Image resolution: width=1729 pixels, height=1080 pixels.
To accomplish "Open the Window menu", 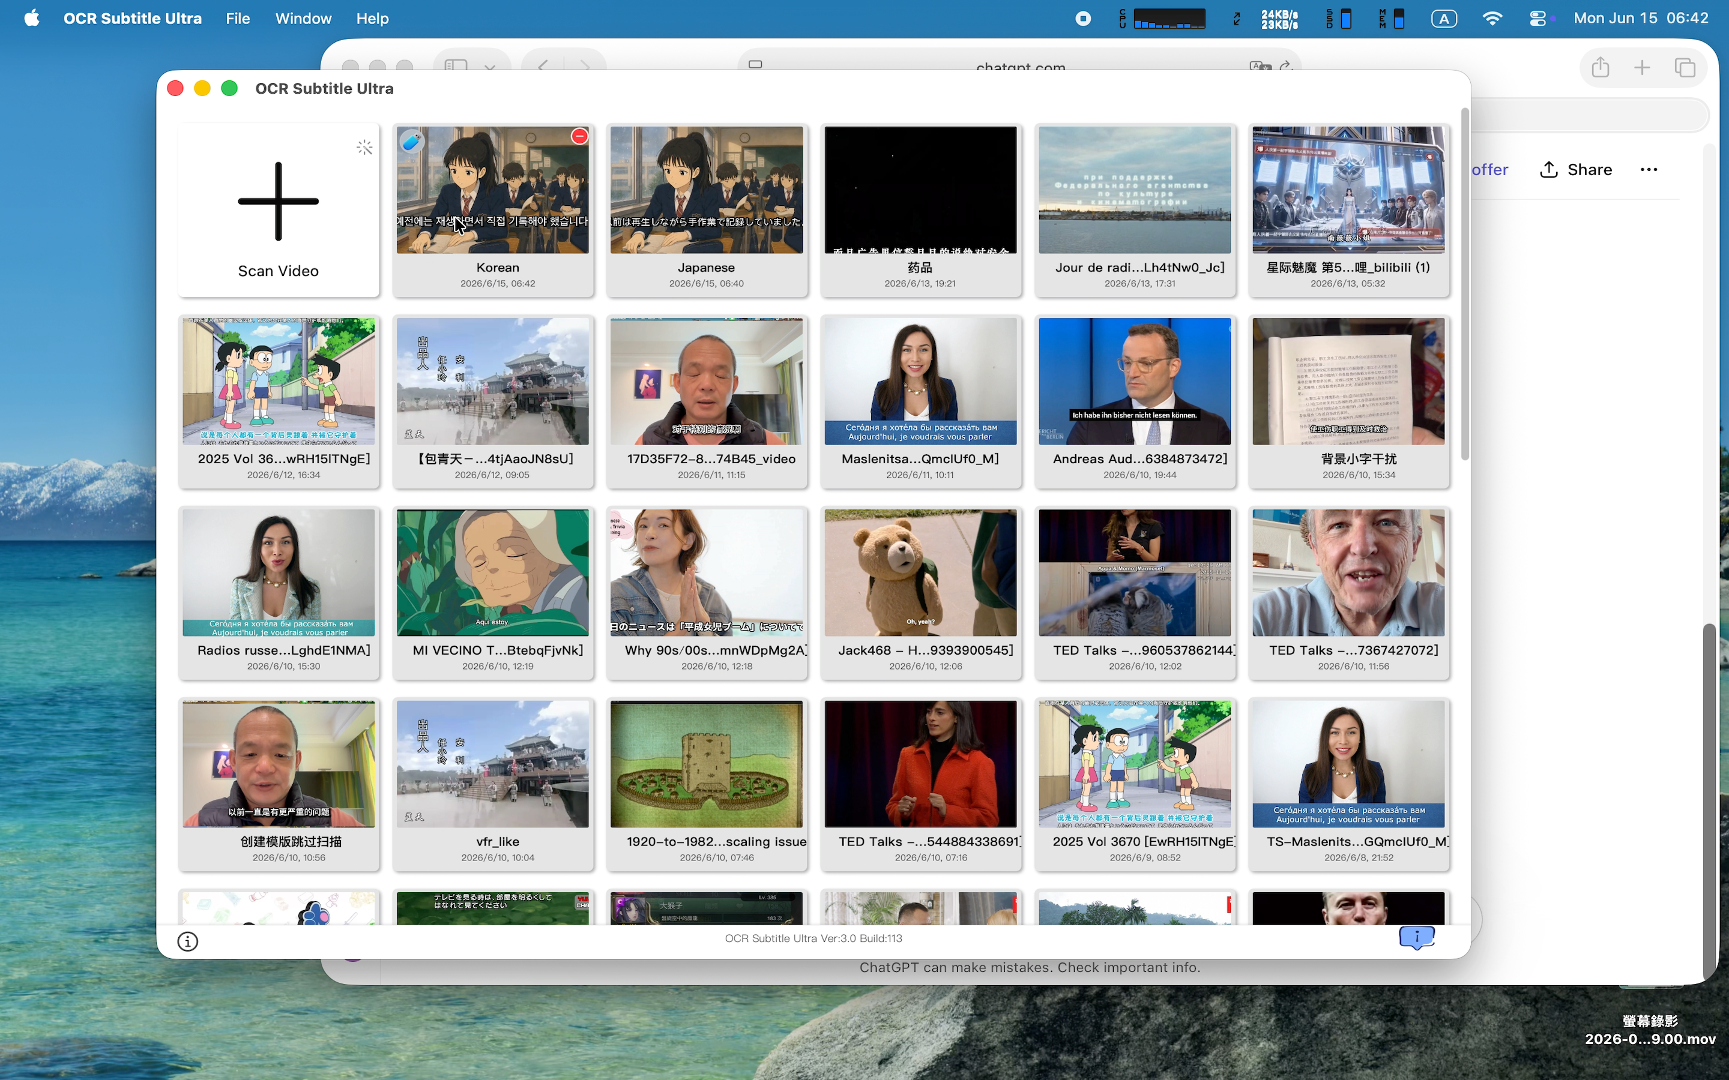I will tap(303, 19).
